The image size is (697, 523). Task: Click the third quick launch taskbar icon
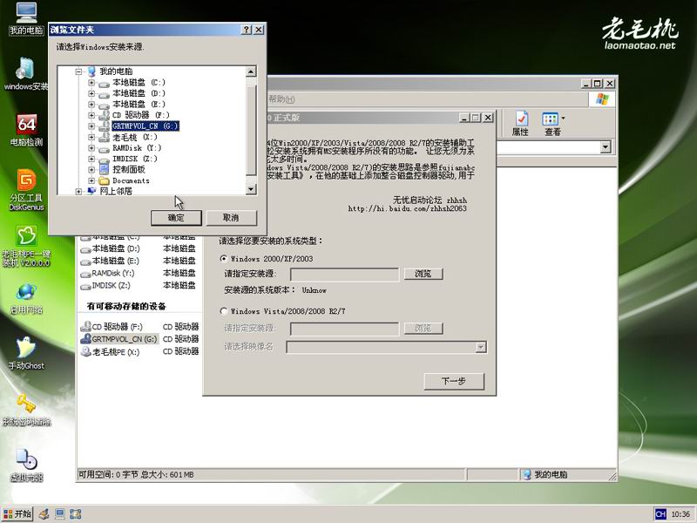point(76,514)
